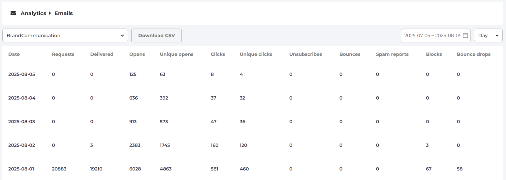
Task: Click the date range input field
Action: 432,35
